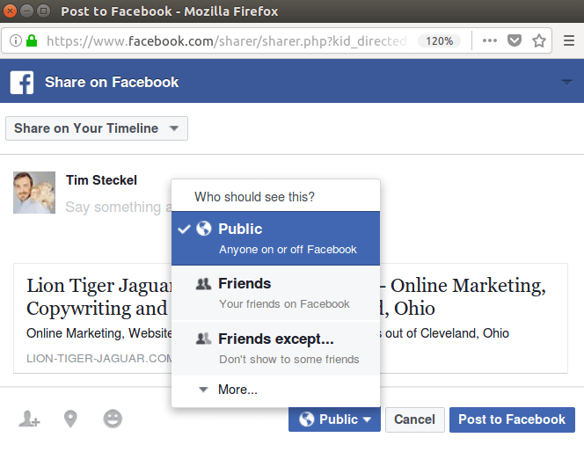This screenshot has width=584, height=452.
Task: Select Friends audience option
Action: 275,293
